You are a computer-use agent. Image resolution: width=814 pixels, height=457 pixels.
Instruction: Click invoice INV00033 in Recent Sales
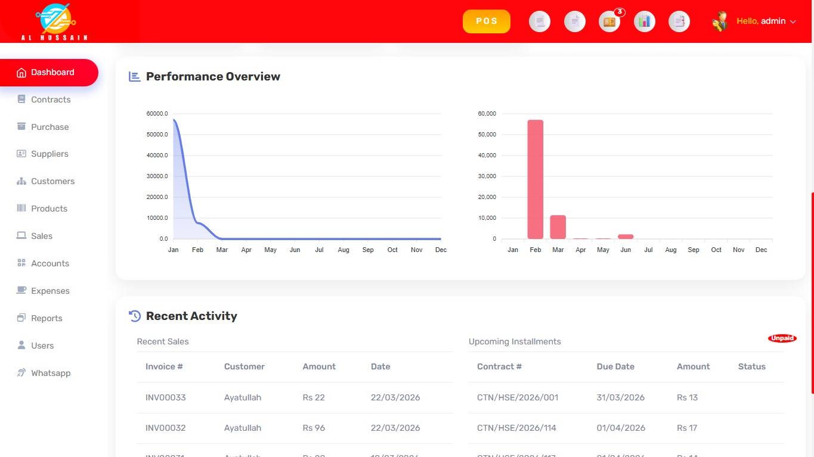pos(165,397)
